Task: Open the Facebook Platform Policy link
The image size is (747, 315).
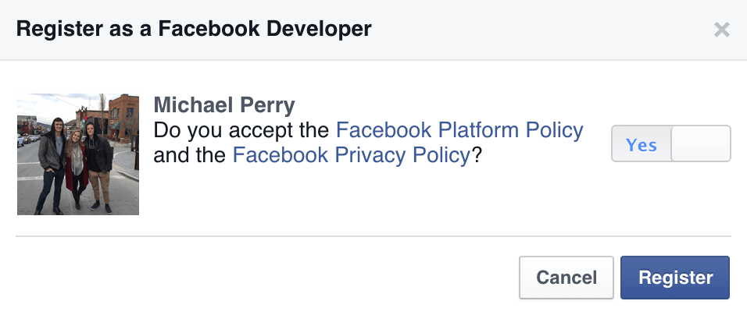Action: coord(459,130)
